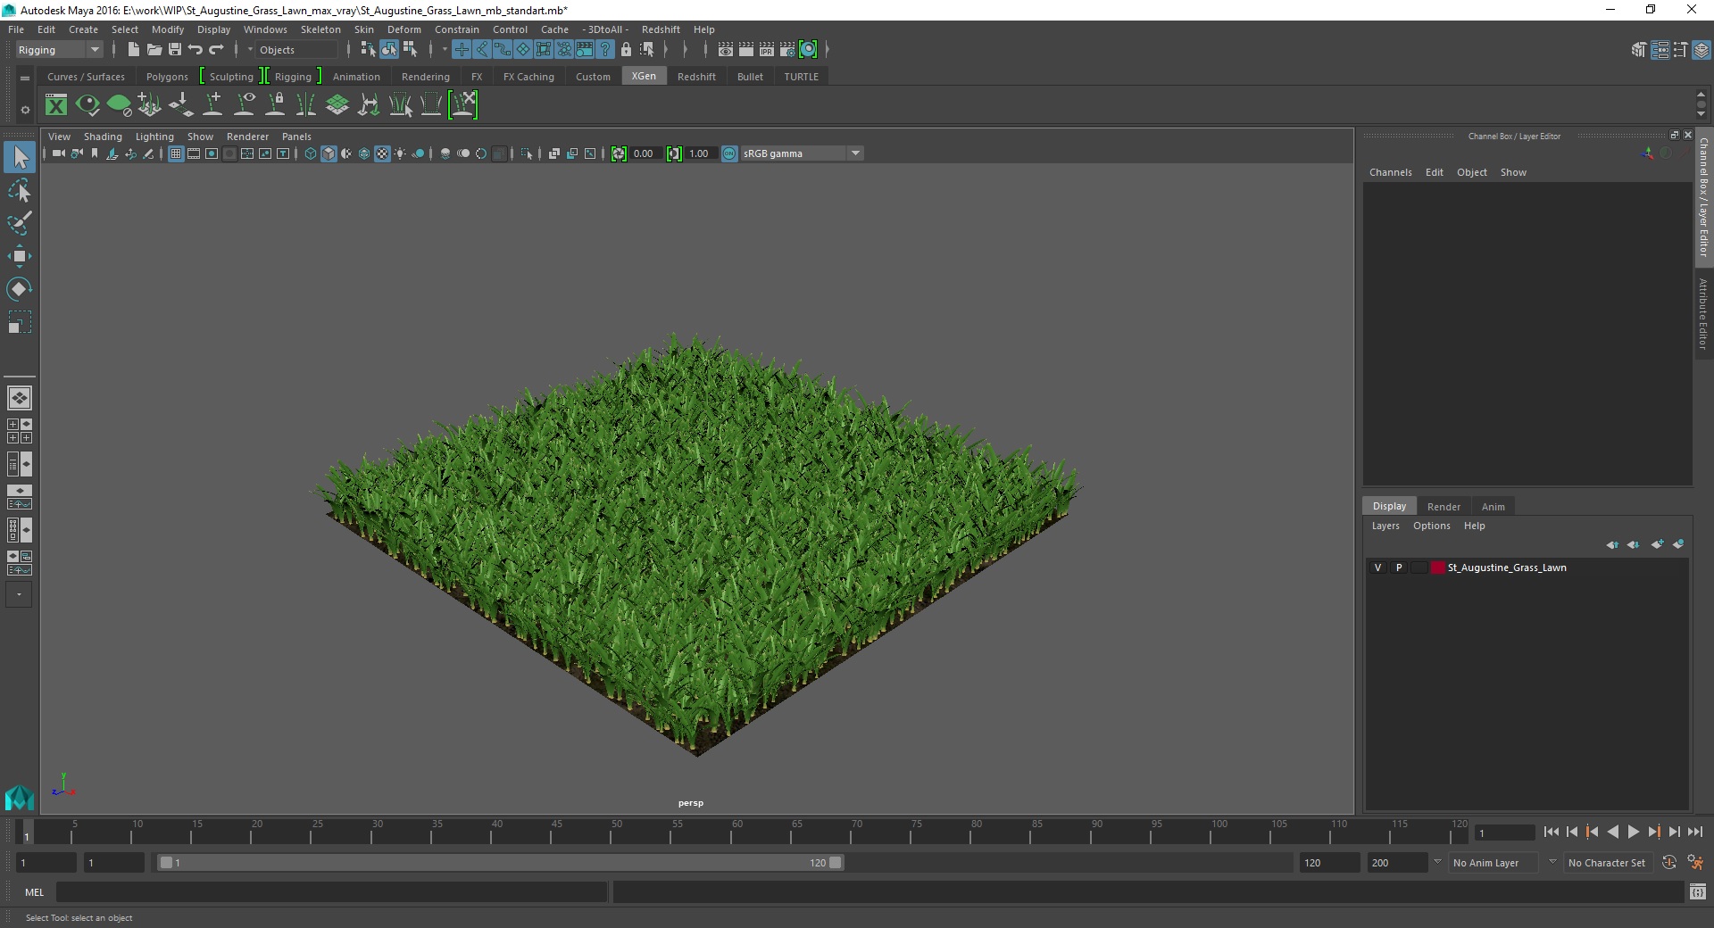
Task: Select the Lasso Select tool
Action: pos(20,191)
